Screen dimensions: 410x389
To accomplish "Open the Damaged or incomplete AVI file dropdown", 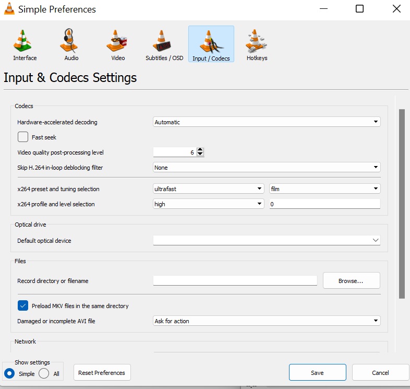I will (x=267, y=321).
